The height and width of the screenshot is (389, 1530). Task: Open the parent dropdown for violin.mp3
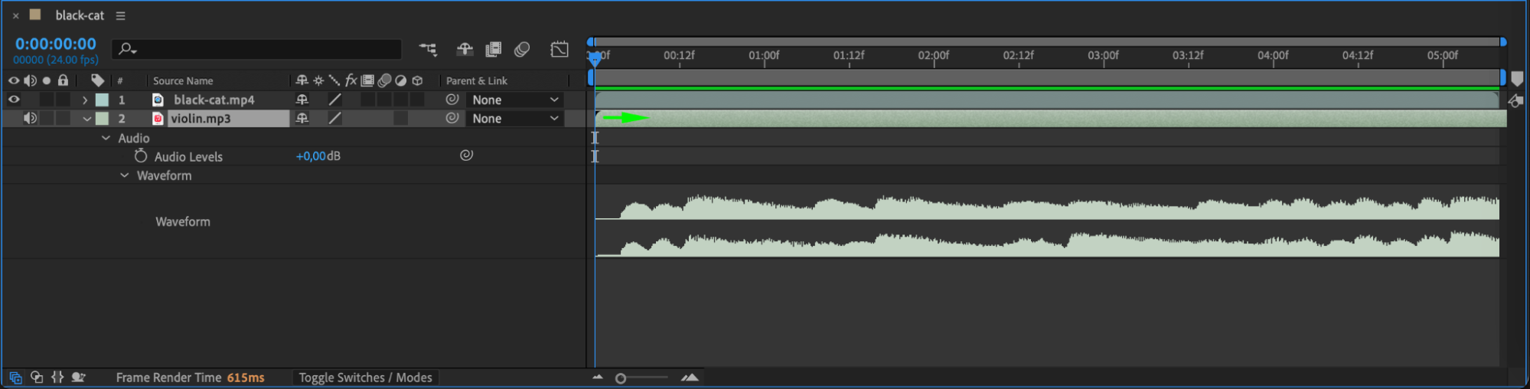[x=515, y=118]
